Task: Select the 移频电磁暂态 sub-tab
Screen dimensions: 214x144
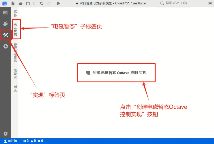Action: [x=15, y=53]
